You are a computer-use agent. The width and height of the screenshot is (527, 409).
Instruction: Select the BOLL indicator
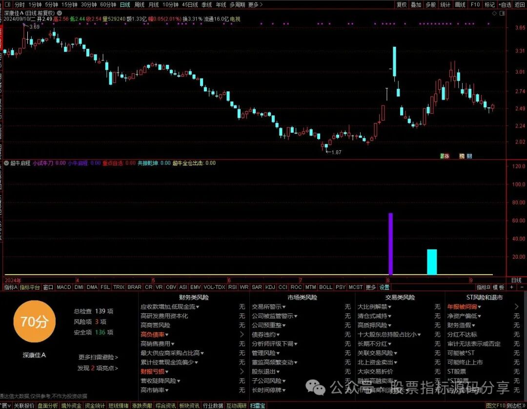[325, 287]
